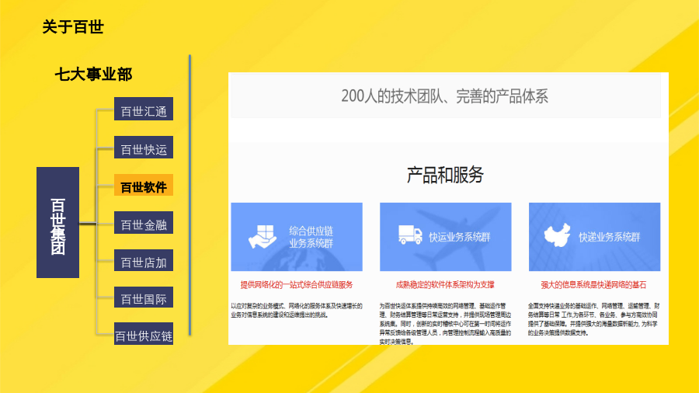Image resolution: width=699 pixels, height=393 pixels.
Task: Click the 百世国际 division box
Action: (x=144, y=297)
